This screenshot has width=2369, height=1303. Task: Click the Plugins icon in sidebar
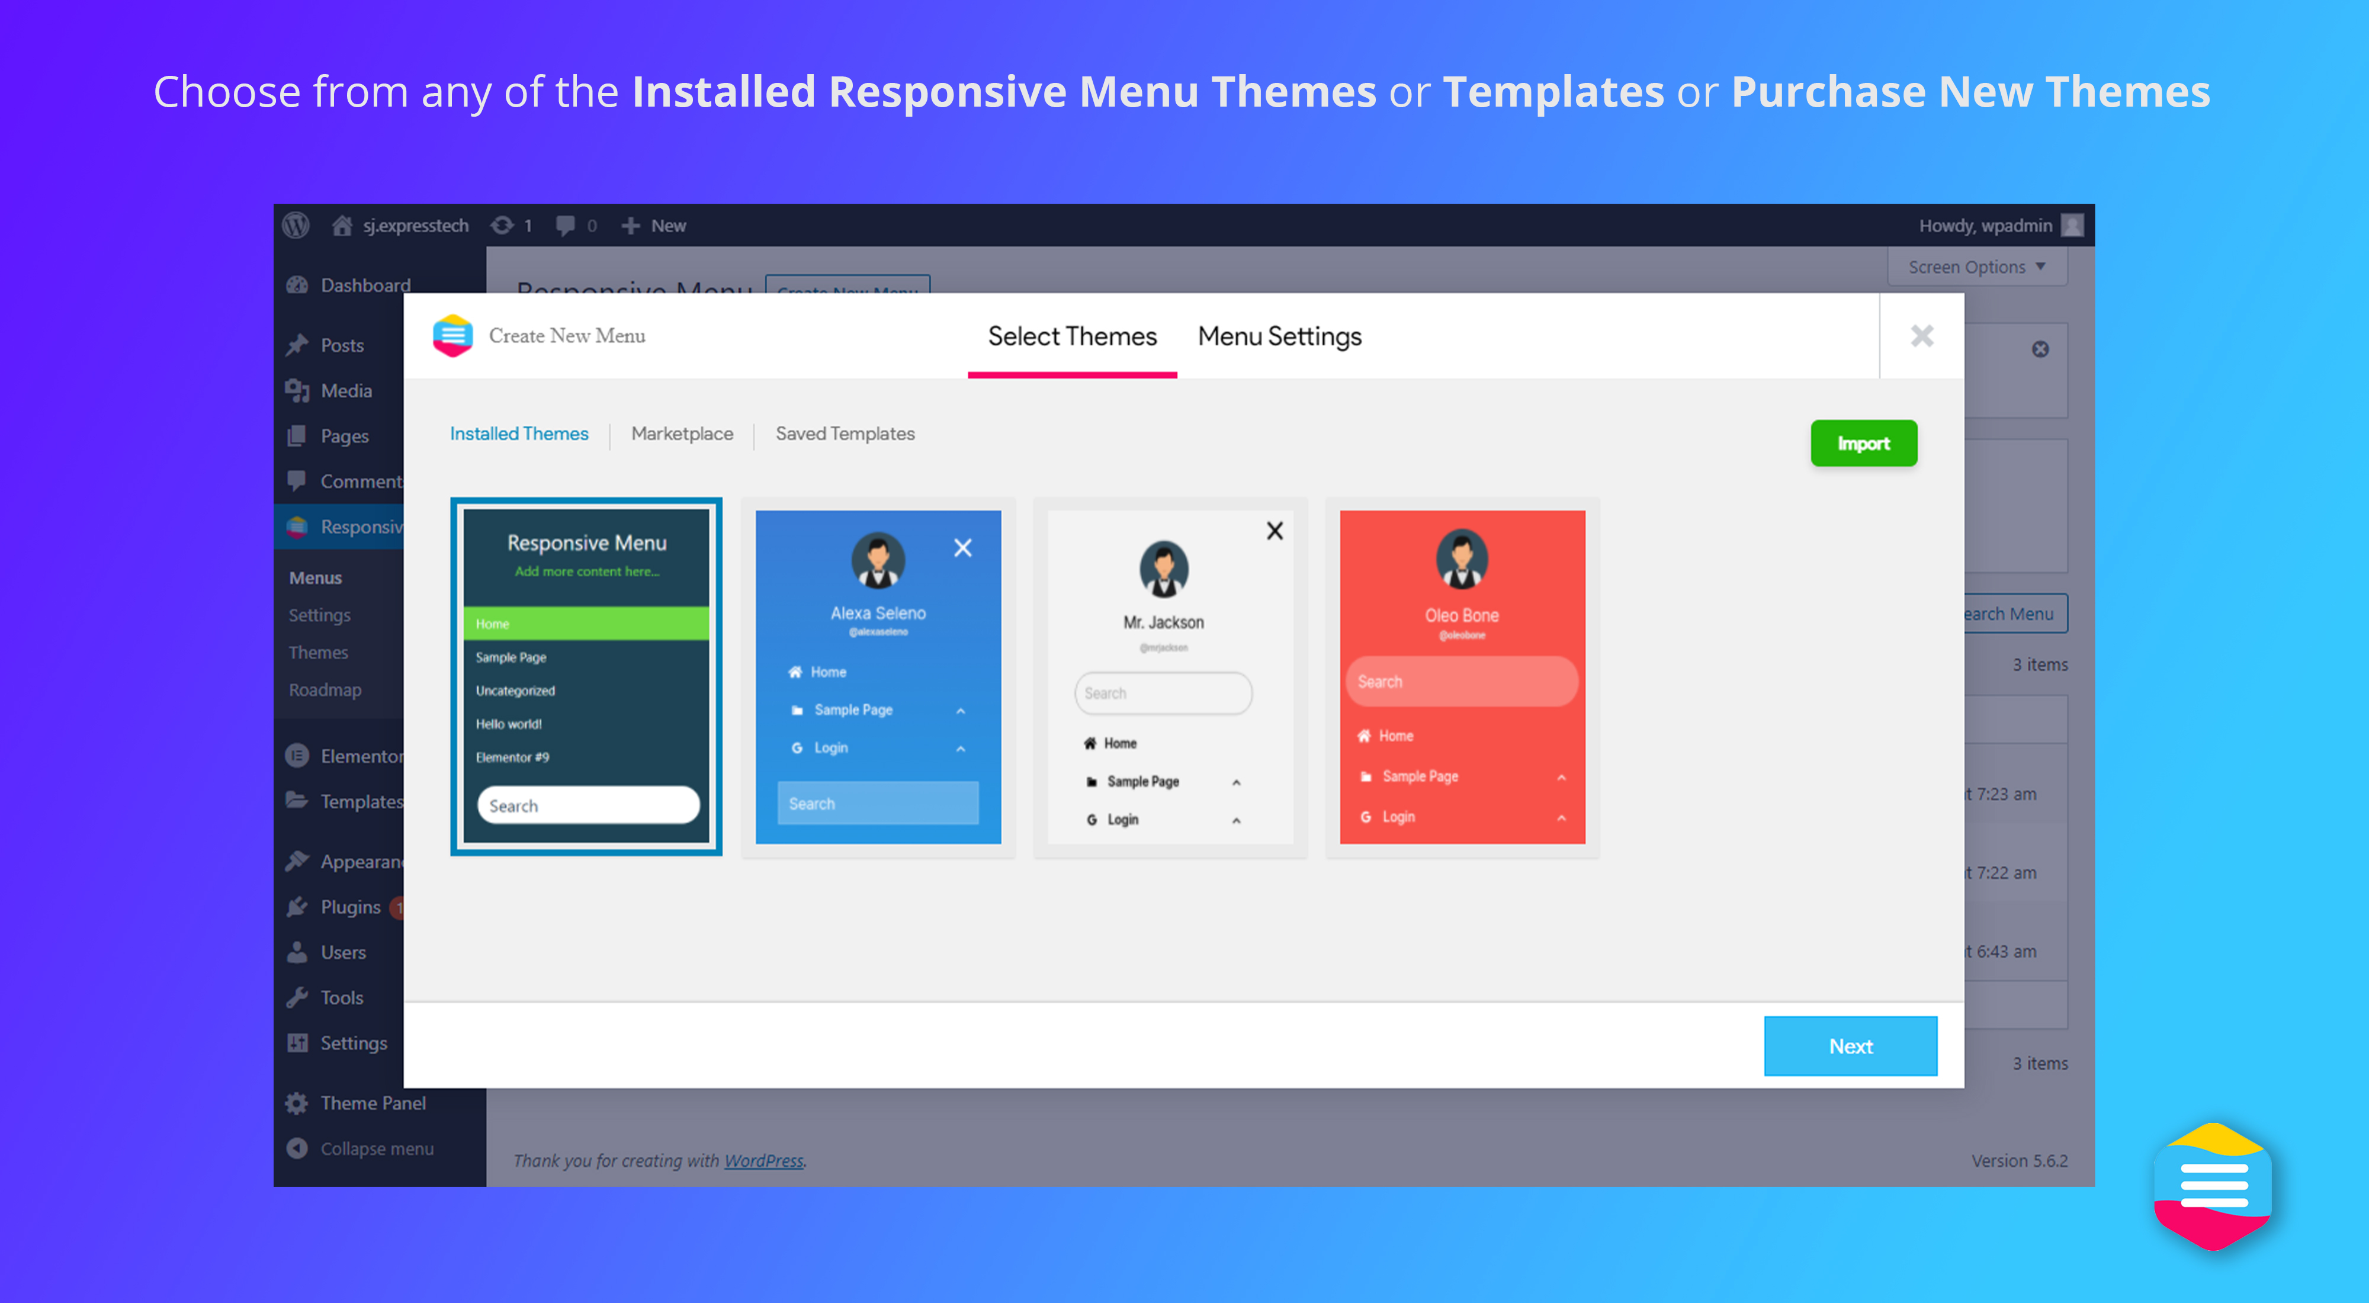(x=297, y=907)
